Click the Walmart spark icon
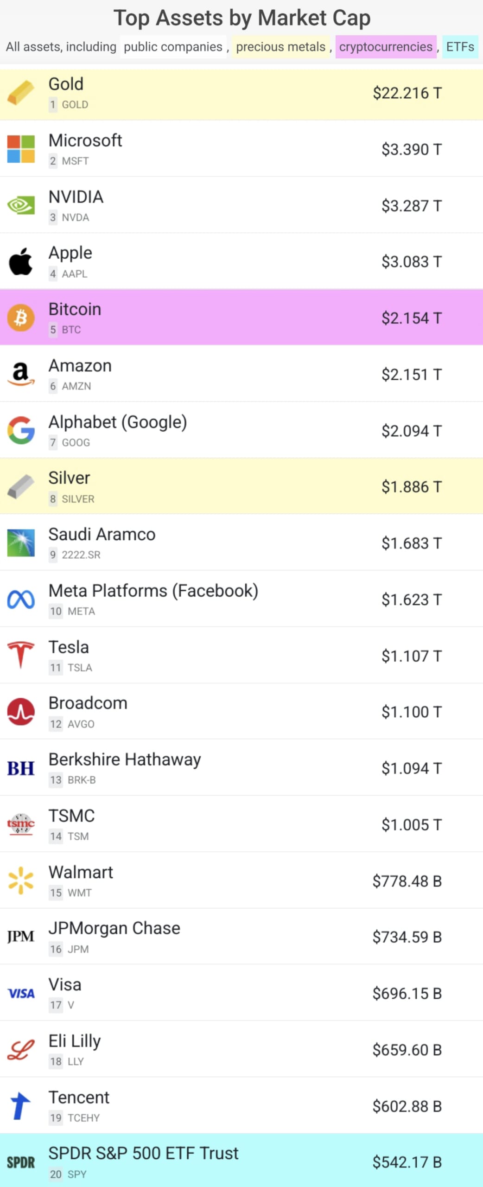483x1187 pixels. [x=21, y=881]
